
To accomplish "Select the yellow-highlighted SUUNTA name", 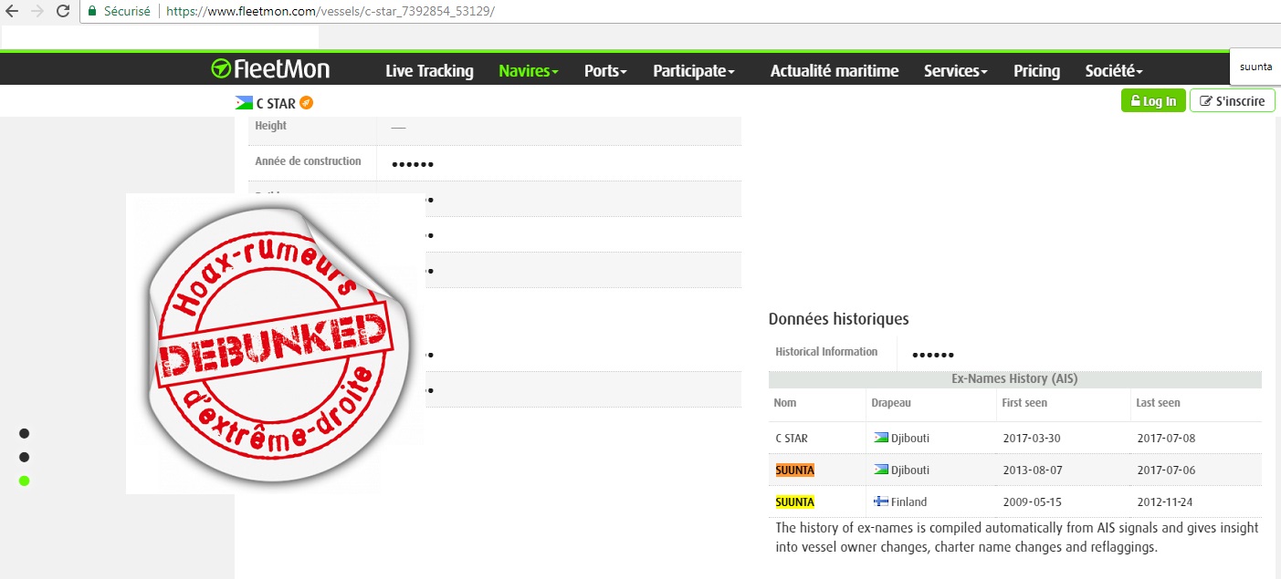I will pos(794,501).
